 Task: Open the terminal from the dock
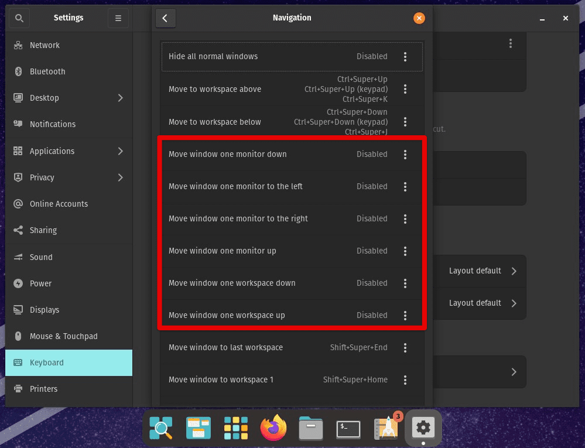point(348,428)
